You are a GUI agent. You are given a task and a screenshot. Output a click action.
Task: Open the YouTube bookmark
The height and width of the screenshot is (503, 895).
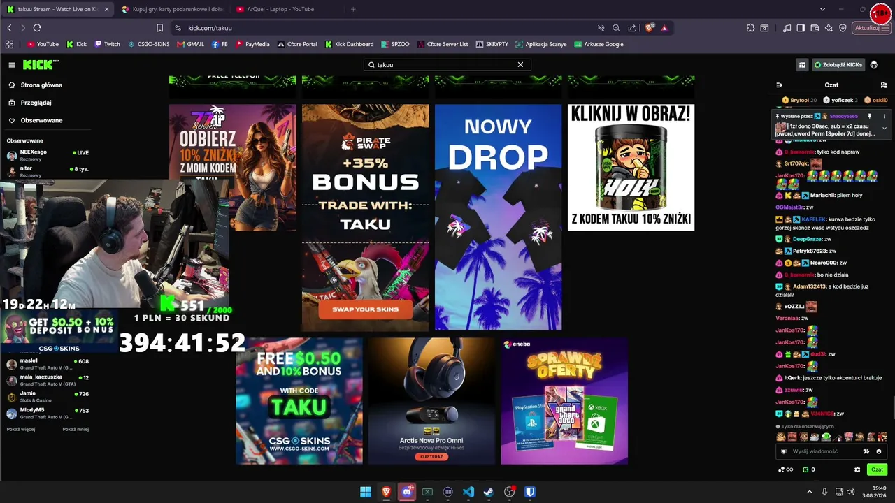pyautogui.click(x=42, y=44)
